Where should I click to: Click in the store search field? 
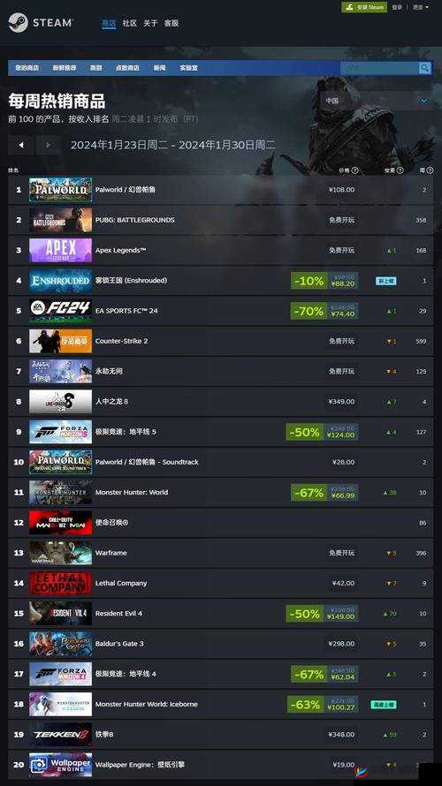tap(379, 68)
